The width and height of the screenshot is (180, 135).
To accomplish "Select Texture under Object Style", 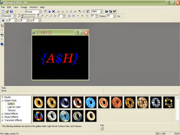I will pos(11,110).
